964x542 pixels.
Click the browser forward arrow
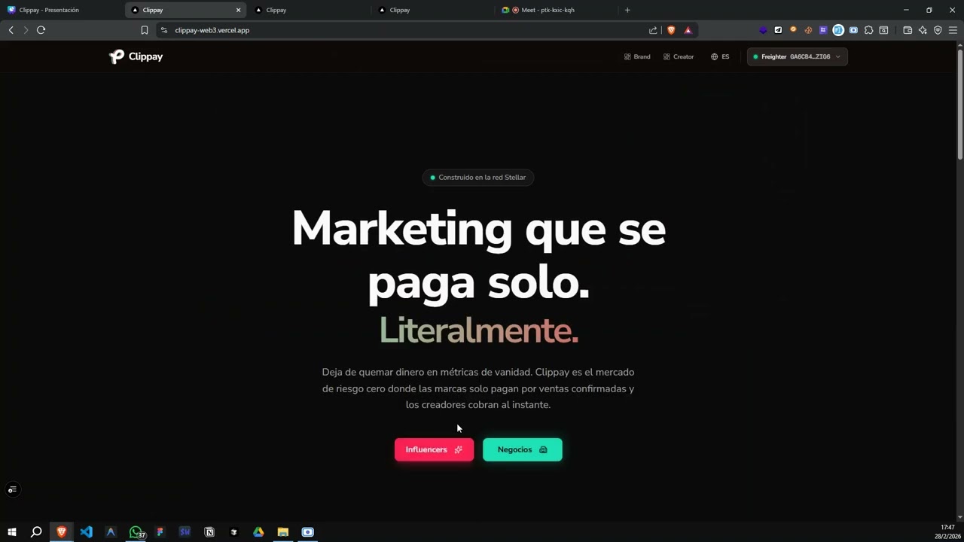[x=26, y=30]
